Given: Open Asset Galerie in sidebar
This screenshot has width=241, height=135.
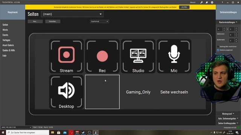Looking at the screenshot, I should click(x=8, y=45).
